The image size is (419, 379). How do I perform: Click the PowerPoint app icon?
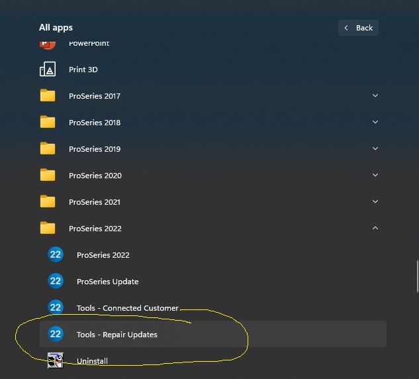(48, 44)
